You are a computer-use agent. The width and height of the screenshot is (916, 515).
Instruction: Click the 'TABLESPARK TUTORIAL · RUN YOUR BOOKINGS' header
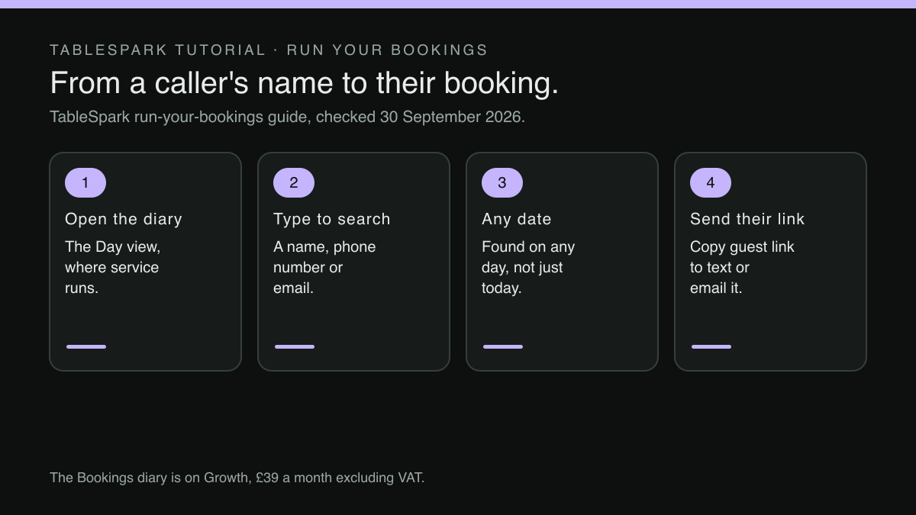(x=269, y=50)
